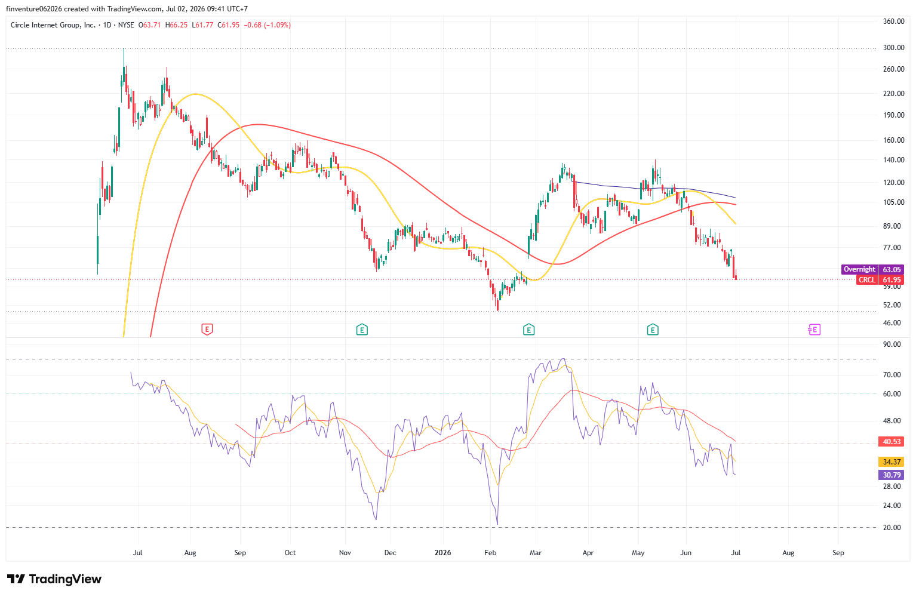Click the 300.00 price axis label
Image resolution: width=916 pixels, height=597 pixels.
894,48
